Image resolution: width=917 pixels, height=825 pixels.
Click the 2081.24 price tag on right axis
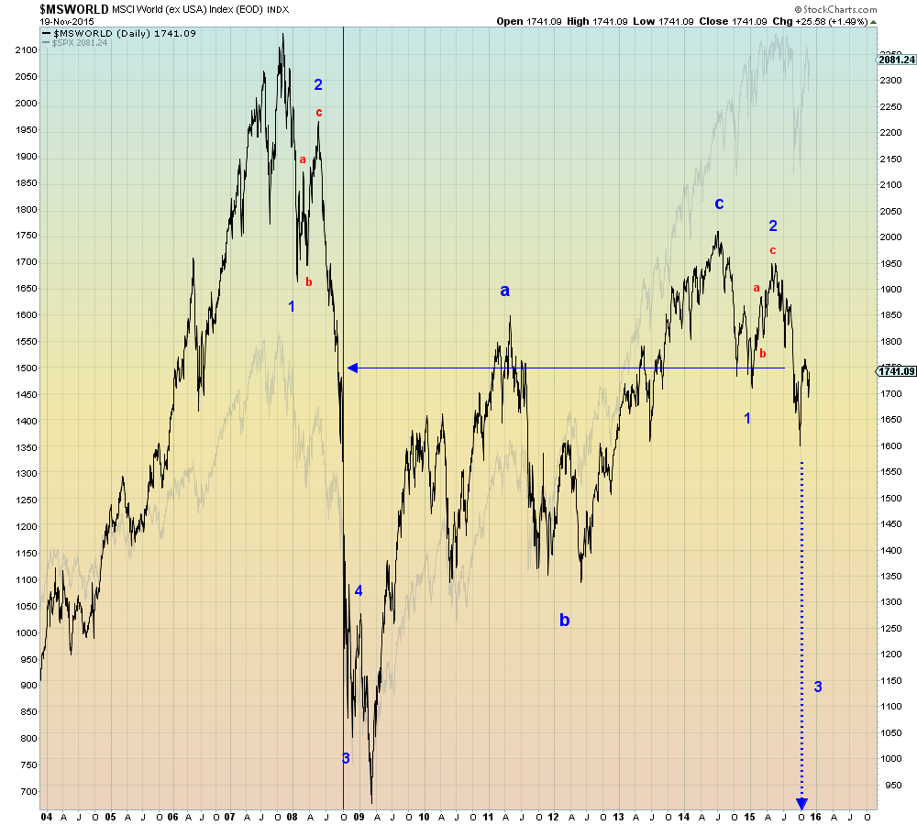[x=897, y=60]
